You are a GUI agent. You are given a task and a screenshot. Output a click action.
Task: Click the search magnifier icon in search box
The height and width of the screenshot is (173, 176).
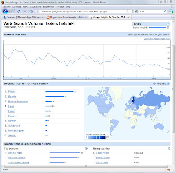[x=165, y=11]
